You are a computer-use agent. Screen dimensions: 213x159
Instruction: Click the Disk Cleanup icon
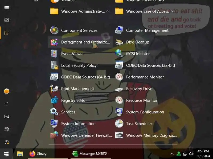tap(119, 42)
